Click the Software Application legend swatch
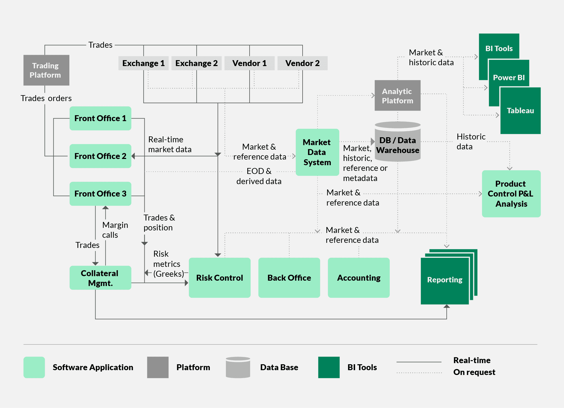Screen dimensions: 564x408 pos(34,367)
